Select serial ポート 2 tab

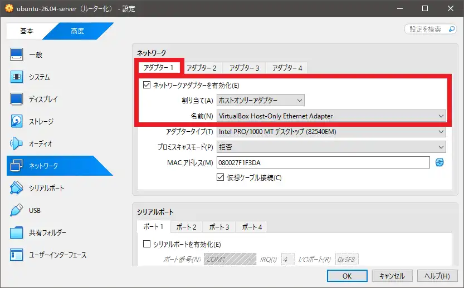(x=187, y=227)
